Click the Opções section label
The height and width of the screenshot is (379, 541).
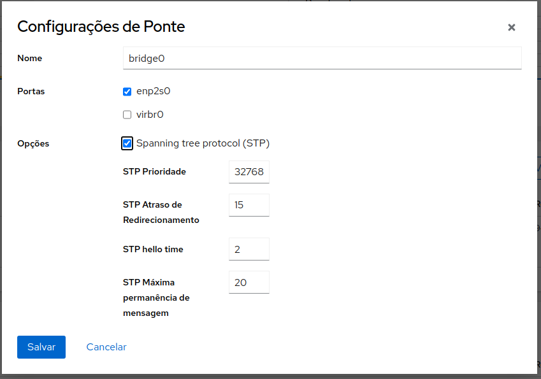(x=33, y=143)
